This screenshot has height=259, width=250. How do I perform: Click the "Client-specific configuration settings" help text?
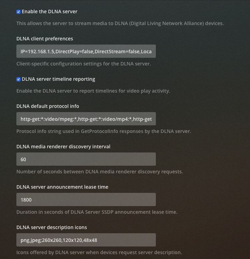coord(84,64)
